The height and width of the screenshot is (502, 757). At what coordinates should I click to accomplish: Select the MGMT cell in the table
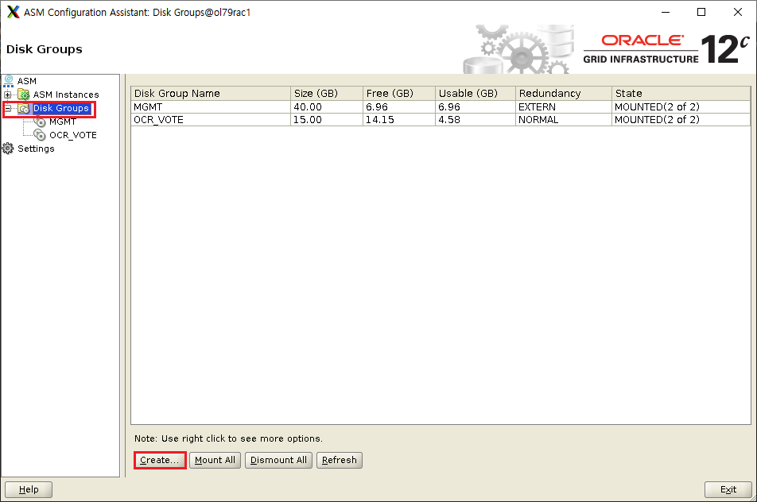(x=211, y=106)
